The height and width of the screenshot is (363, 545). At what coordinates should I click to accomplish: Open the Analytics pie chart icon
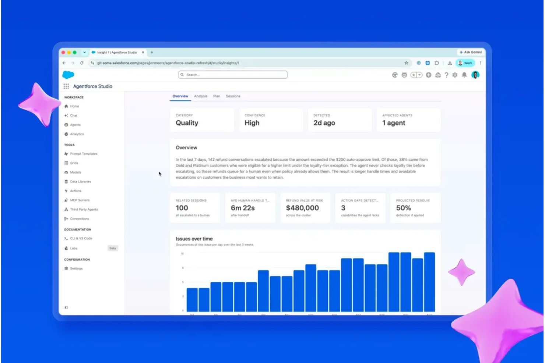point(66,134)
